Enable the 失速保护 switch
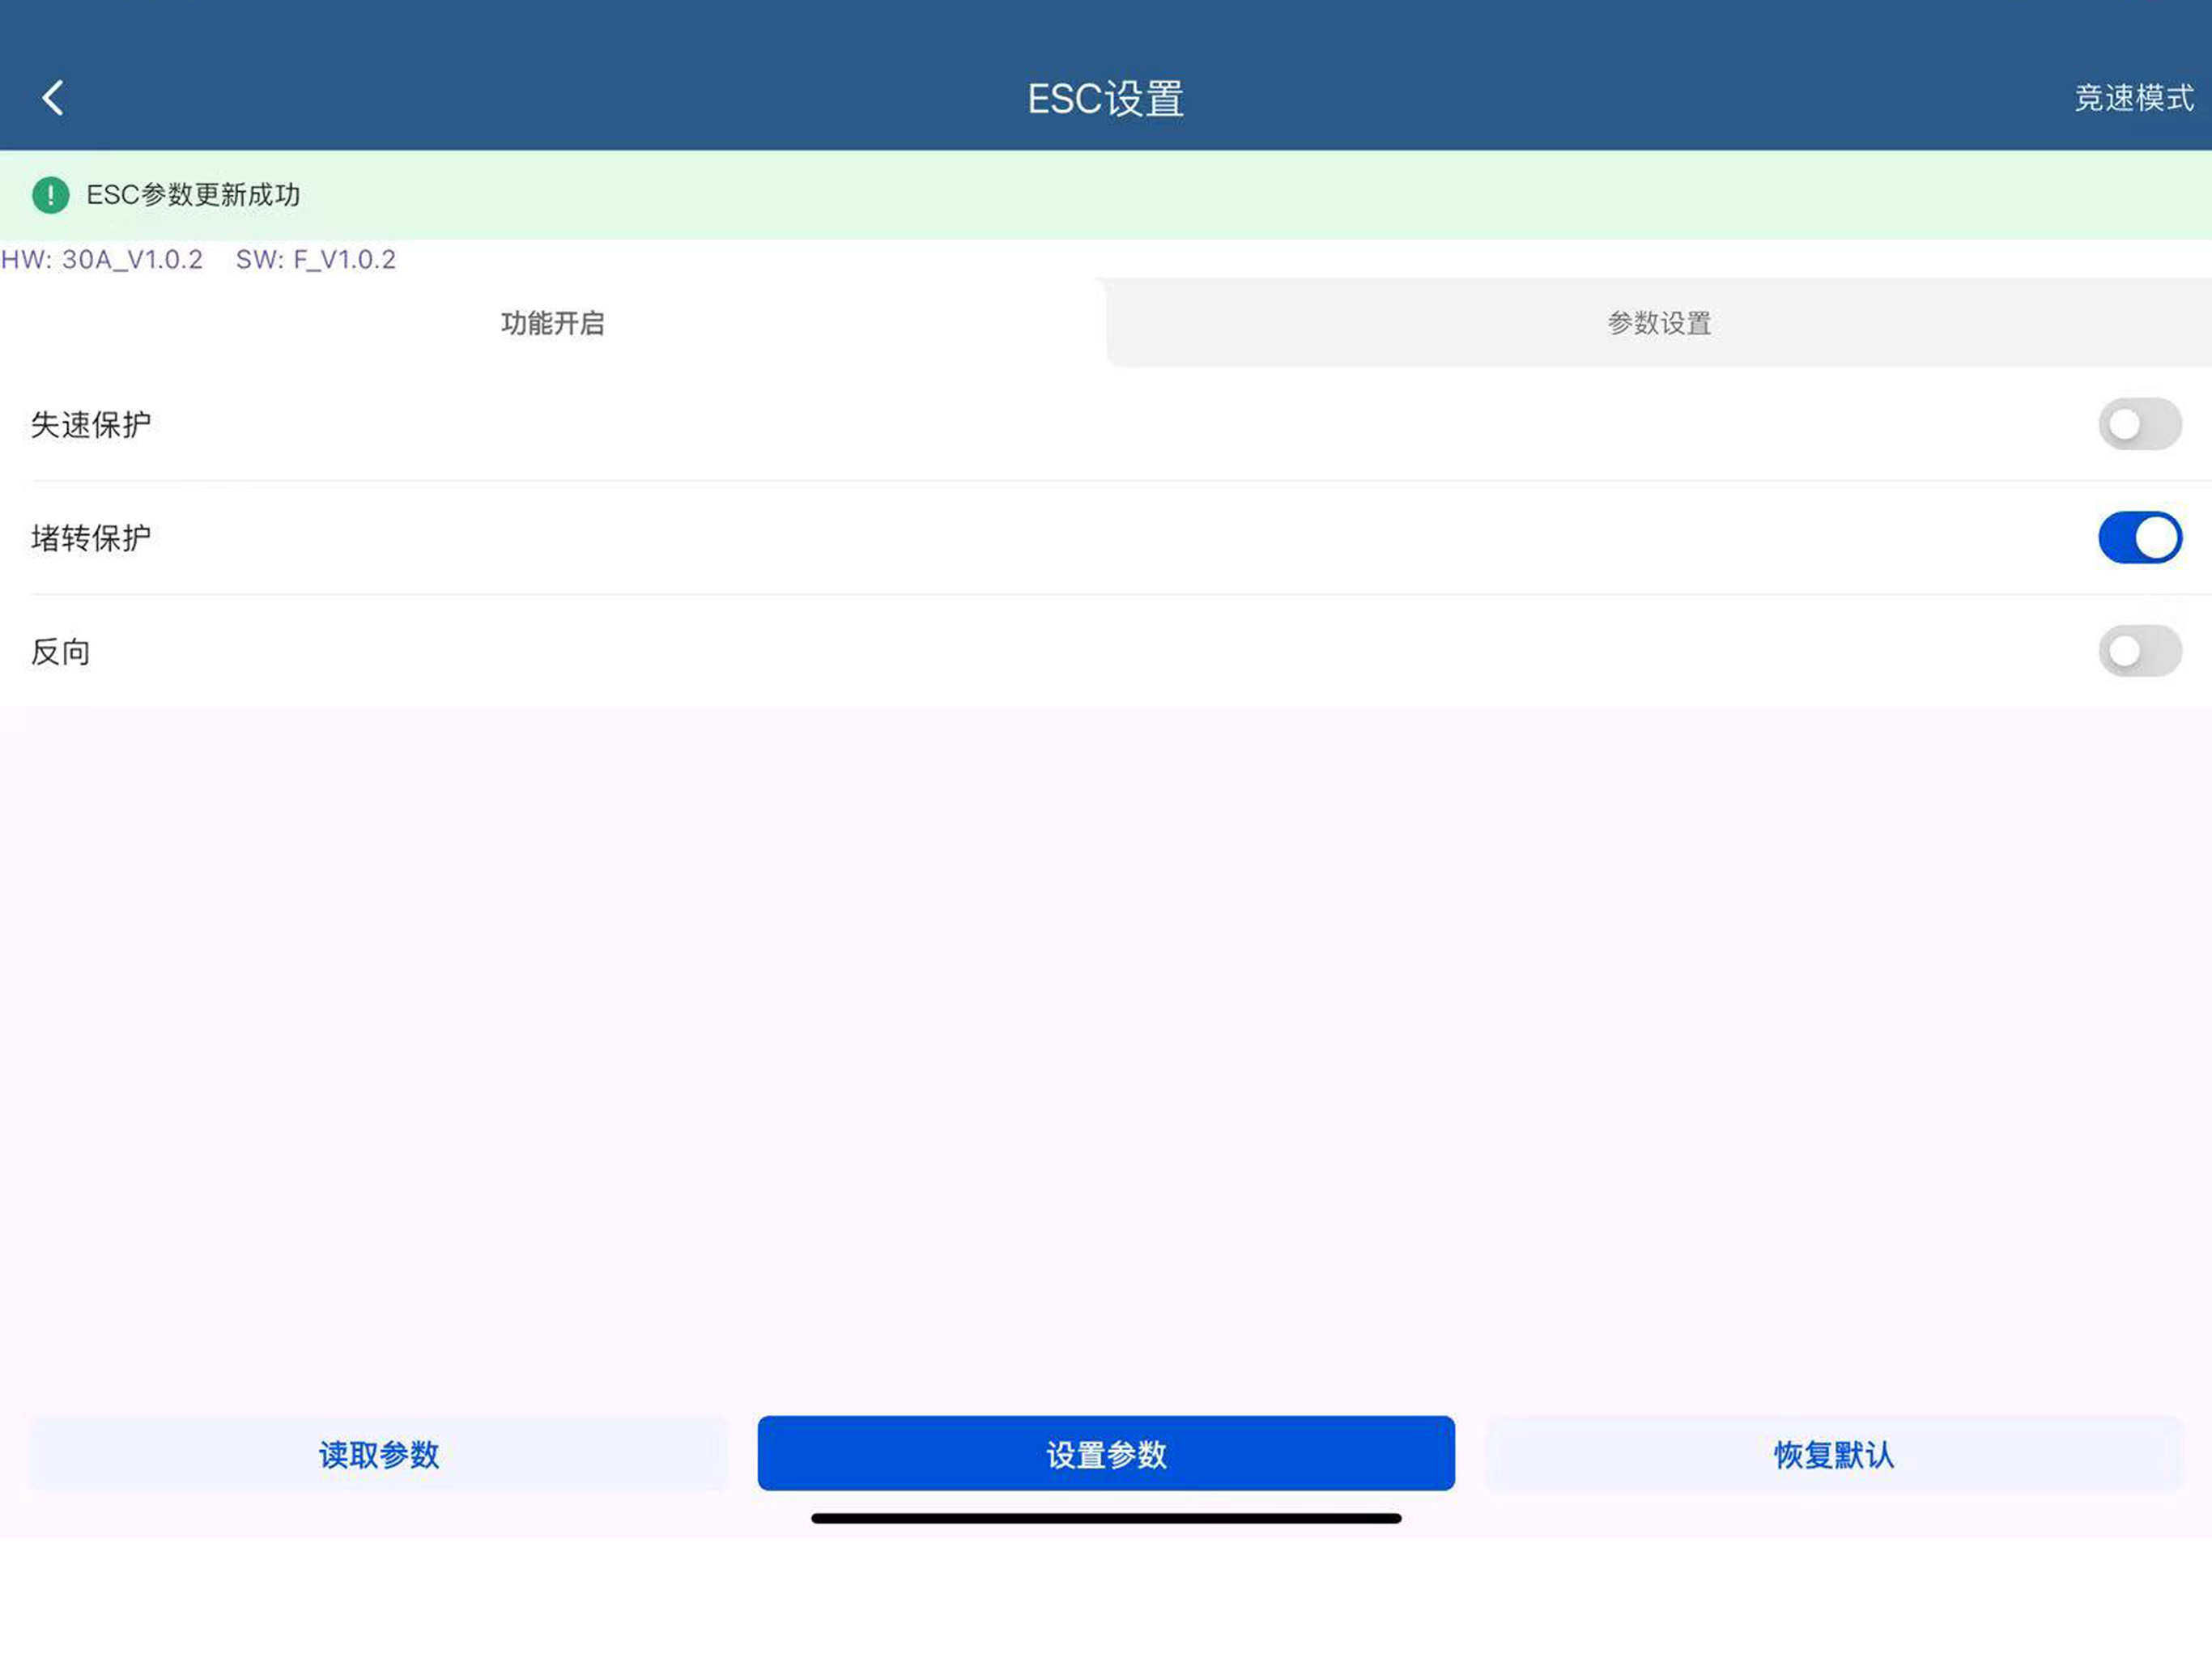Screen dimensions: 2212x1658 2140,424
